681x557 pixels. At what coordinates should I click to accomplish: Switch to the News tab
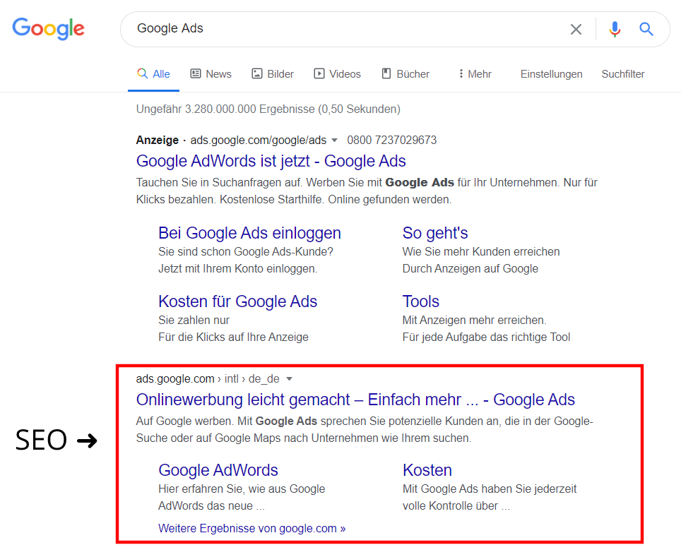(x=211, y=74)
